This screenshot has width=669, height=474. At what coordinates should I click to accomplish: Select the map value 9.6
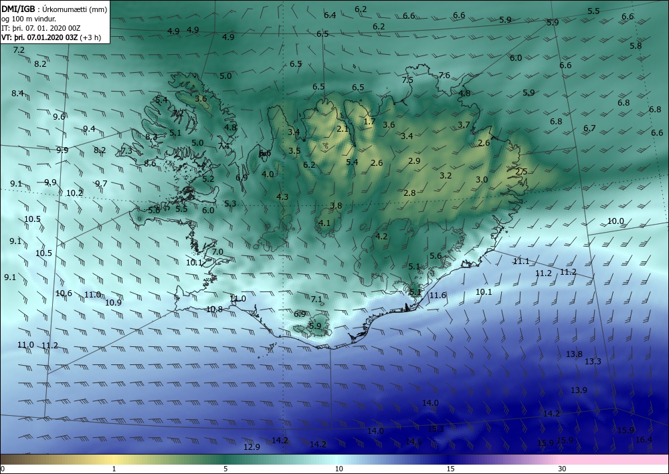pos(59,116)
